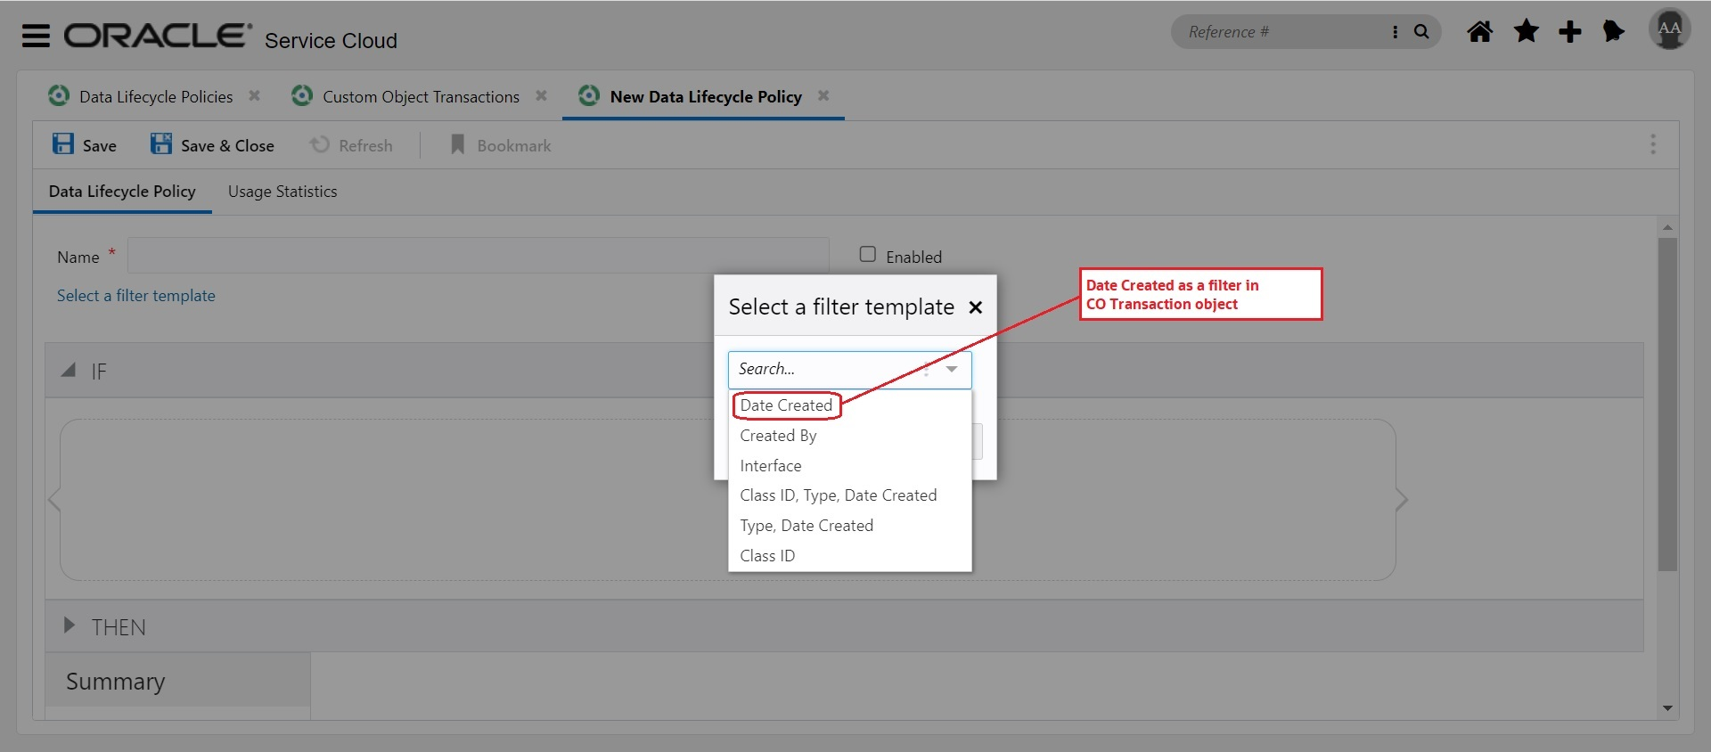This screenshot has height=752, width=1711.
Task: Click the 'Select a filter template' link
Action: click(136, 296)
